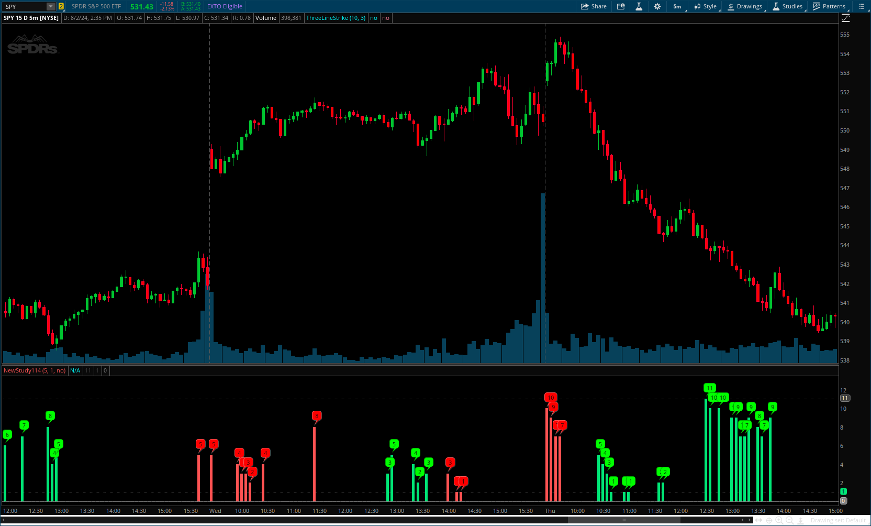Click the Thu date label on time axis

(x=550, y=511)
